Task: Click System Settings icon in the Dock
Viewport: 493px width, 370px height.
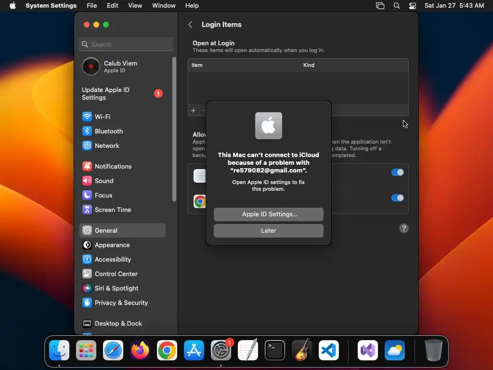Action: (221, 350)
